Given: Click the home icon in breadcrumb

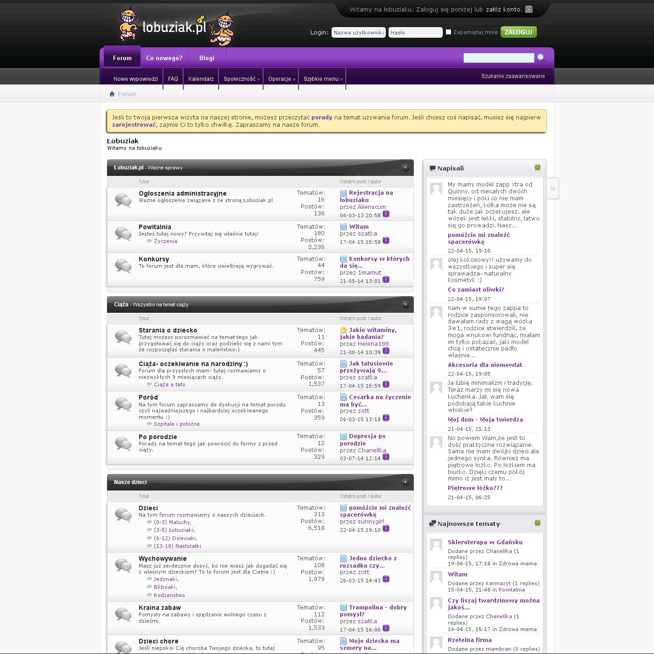Looking at the screenshot, I should coord(112,94).
